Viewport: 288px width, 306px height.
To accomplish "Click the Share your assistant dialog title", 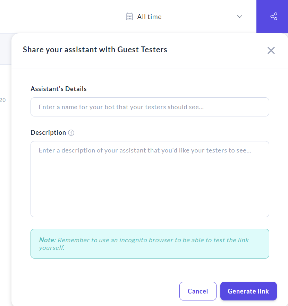I will (95, 50).
